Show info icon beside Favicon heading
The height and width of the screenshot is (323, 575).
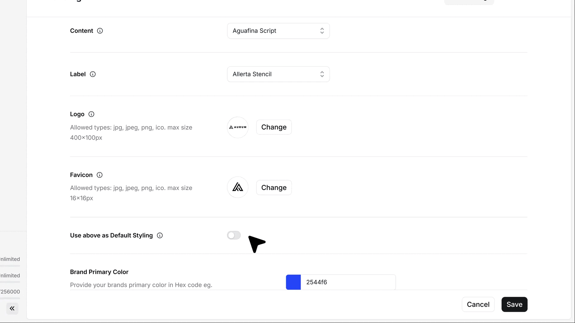[x=100, y=175]
